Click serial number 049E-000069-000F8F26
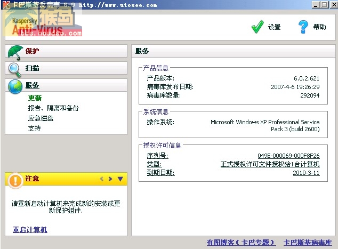The width and height of the screenshot is (338, 249). click(288, 156)
